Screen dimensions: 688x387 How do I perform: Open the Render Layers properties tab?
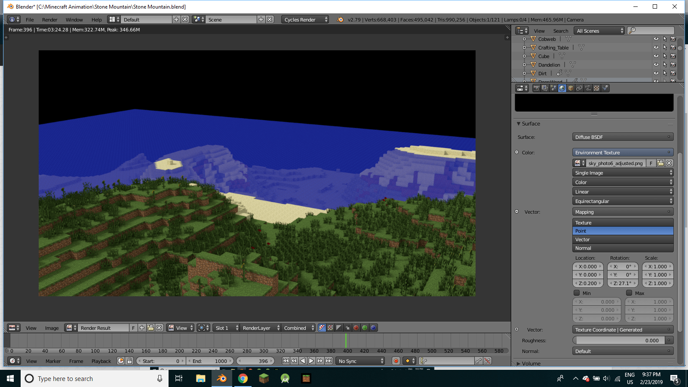point(545,88)
